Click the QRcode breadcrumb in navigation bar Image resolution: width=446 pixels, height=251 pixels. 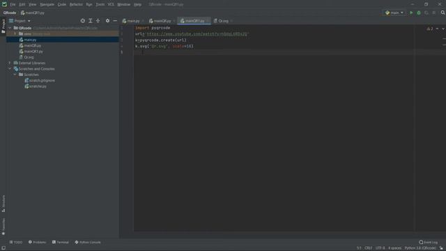pyautogui.click(x=10, y=13)
